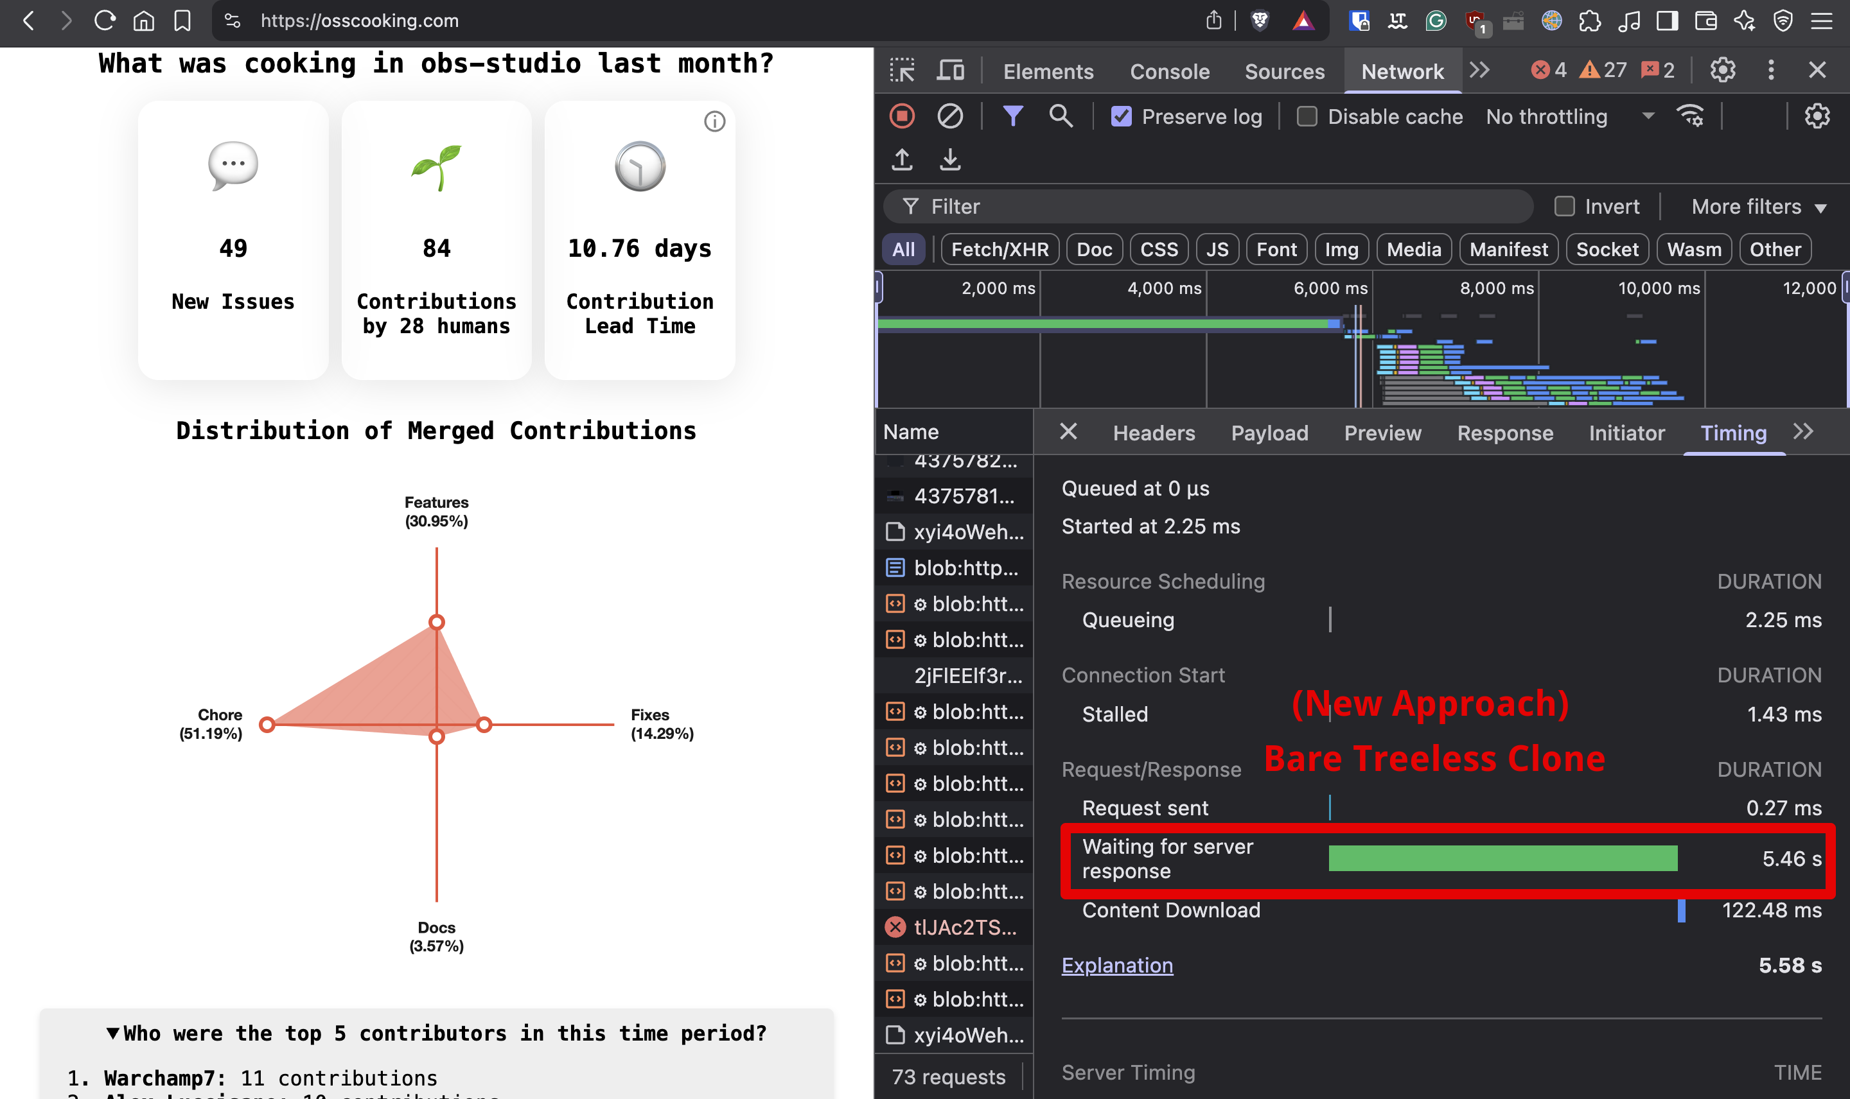Reload the osscooking.com page
The width and height of the screenshot is (1850, 1099).
point(105,21)
